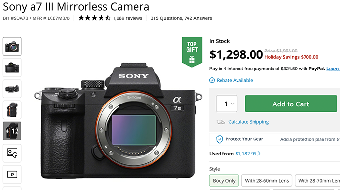Select the front view camera thumbnail

click(12, 47)
